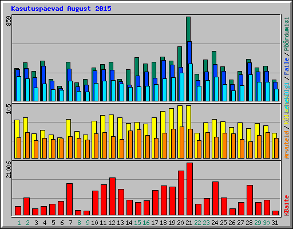Select the '21006' axis maximum label
This screenshot has width=293, height=229.
(9, 169)
